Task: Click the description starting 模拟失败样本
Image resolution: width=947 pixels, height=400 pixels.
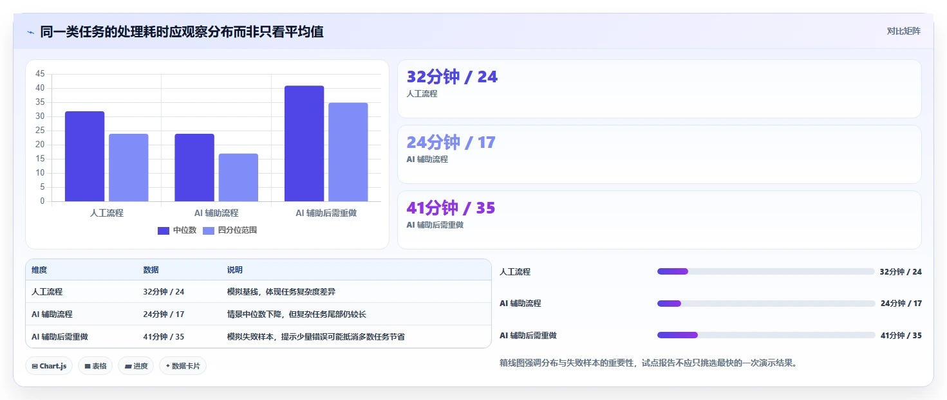Action: tap(315, 337)
